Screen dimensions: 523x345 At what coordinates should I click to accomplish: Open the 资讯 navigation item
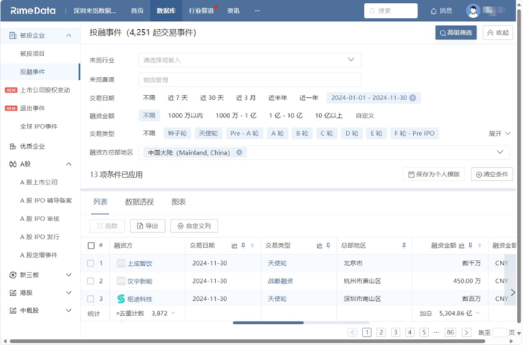[233, 10]
